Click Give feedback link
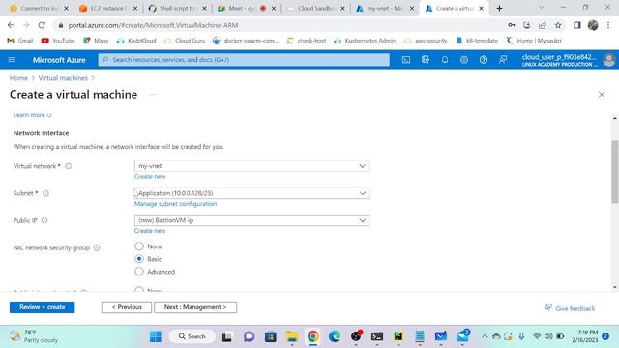619x348 pixels. 570,308
